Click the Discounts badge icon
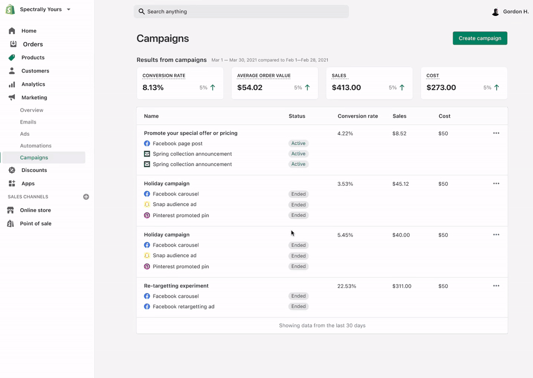This screenshot has width=533, height=378. (12, 170)
